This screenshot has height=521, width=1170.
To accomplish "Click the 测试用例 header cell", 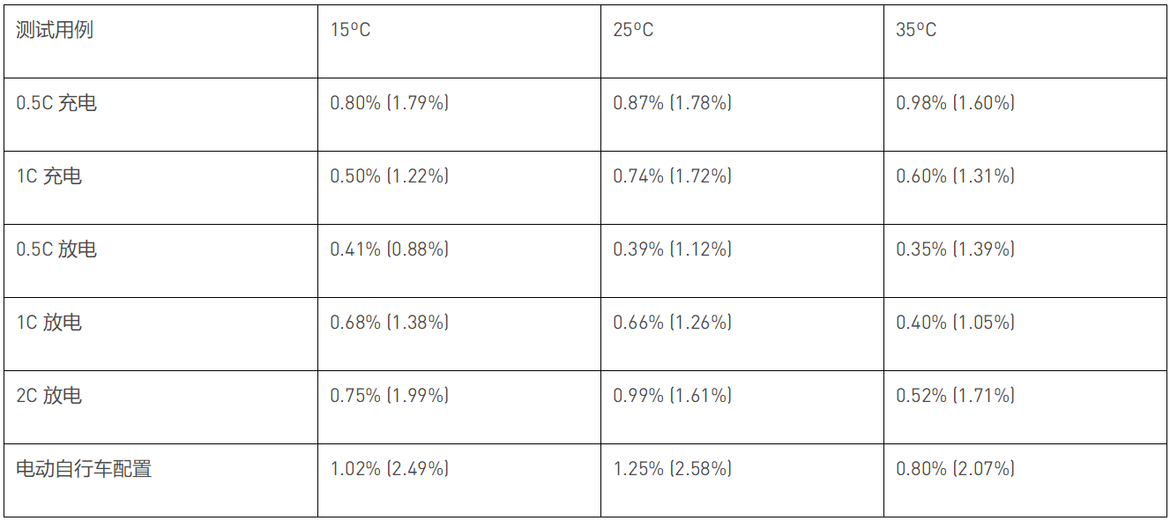I will (55, 30).
